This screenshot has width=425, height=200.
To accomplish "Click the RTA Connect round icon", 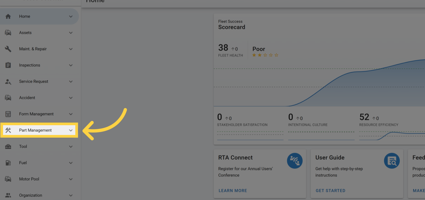I will tap(295, 161).
